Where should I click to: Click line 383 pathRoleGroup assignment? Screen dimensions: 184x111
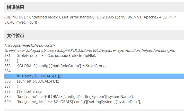point(62,66)
